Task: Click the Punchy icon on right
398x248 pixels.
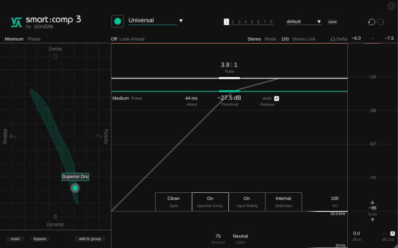Action: (98, 137)
